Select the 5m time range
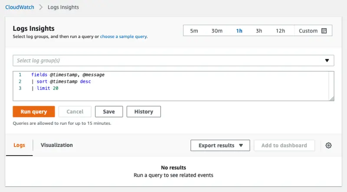The height and width of the screenshot is (192, 347). click(194, 31)
